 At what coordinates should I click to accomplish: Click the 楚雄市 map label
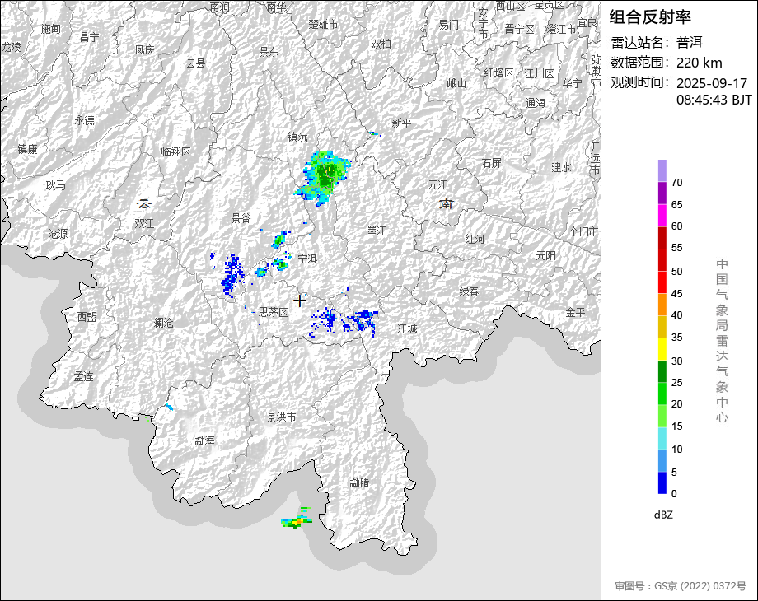click(324, 24)
